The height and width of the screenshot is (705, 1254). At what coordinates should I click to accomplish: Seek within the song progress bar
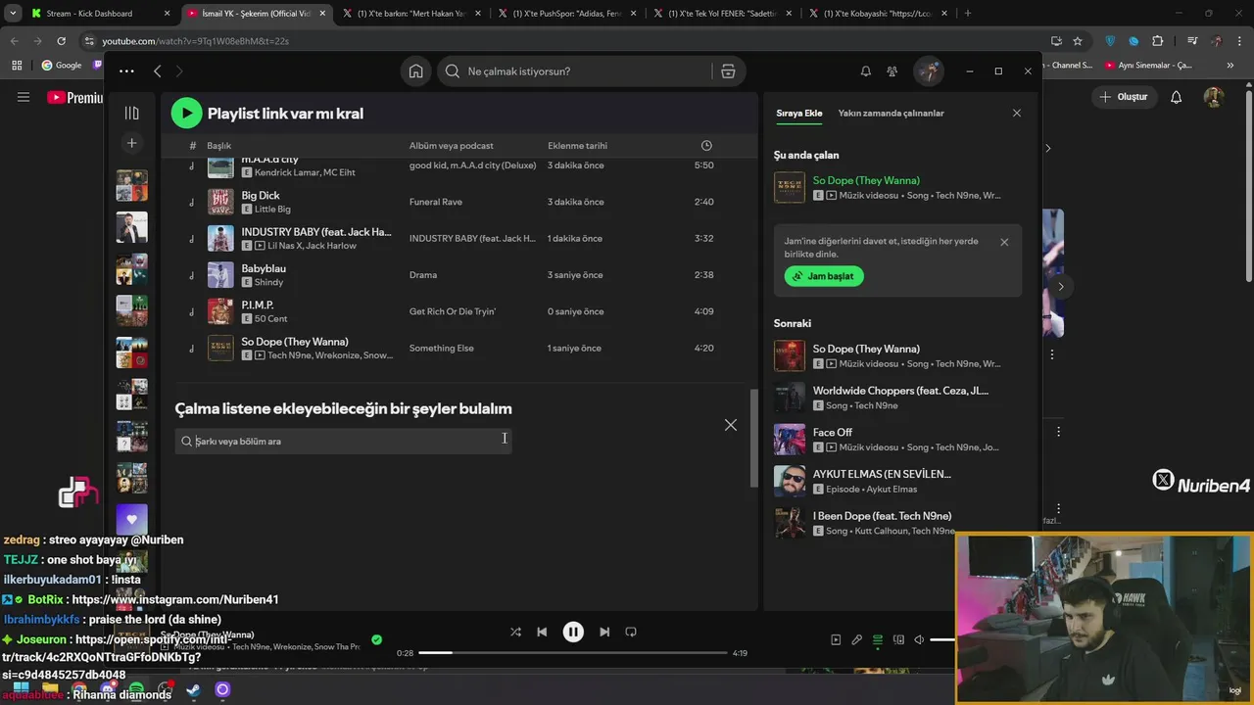[x=573, y=652]
